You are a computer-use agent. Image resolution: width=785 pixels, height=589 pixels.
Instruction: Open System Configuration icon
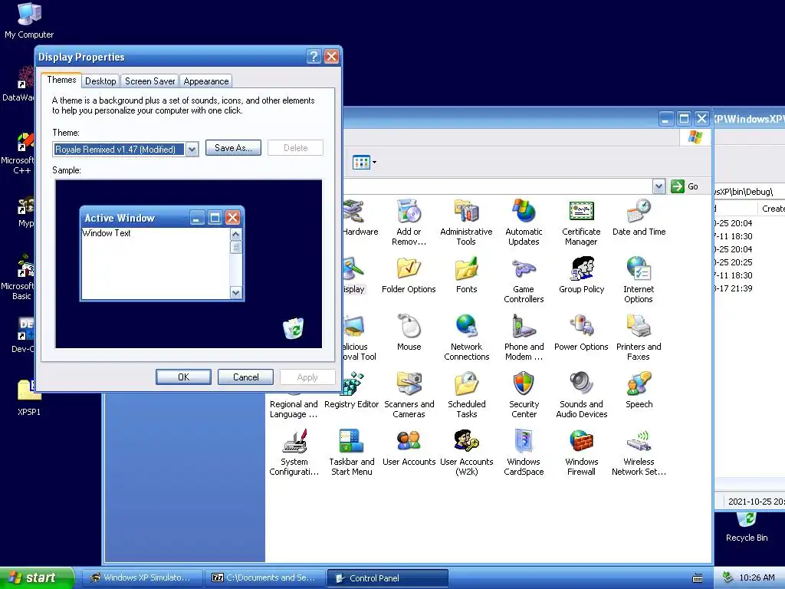[294, 452]
